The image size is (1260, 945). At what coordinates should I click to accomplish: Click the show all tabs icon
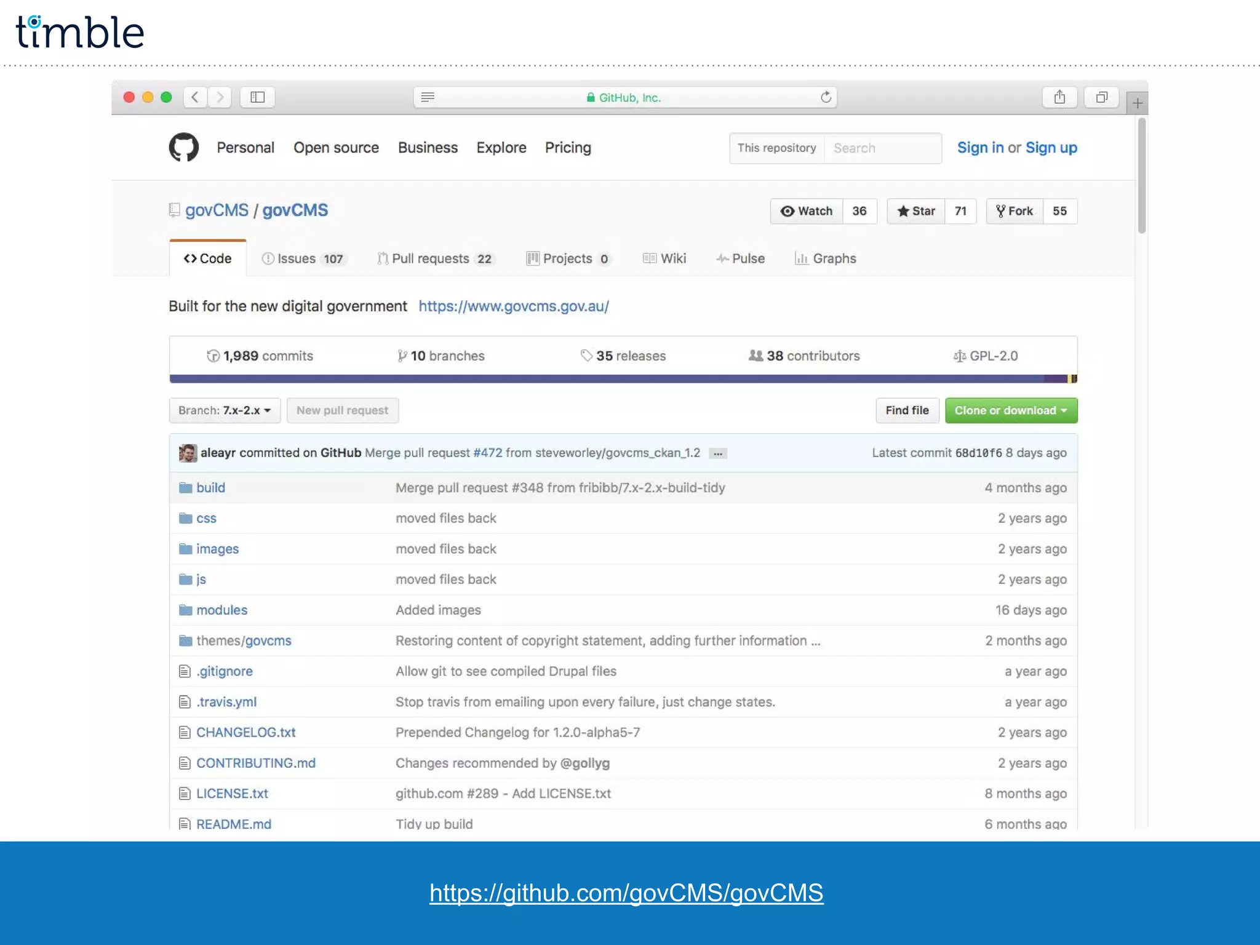tap(1101, 97)
